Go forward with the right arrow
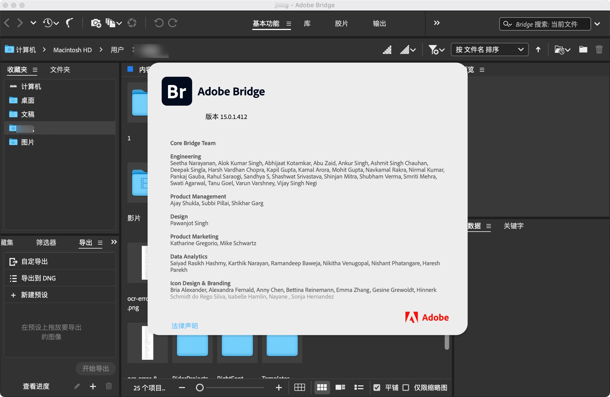610x397 pixels. click(x=20, y=23)
